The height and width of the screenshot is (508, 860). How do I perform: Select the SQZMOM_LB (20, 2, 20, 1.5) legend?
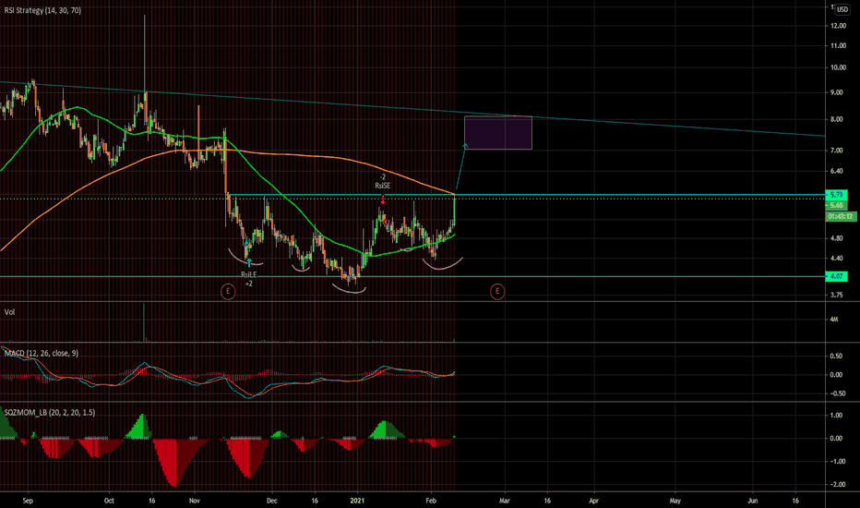click(49, 413)
